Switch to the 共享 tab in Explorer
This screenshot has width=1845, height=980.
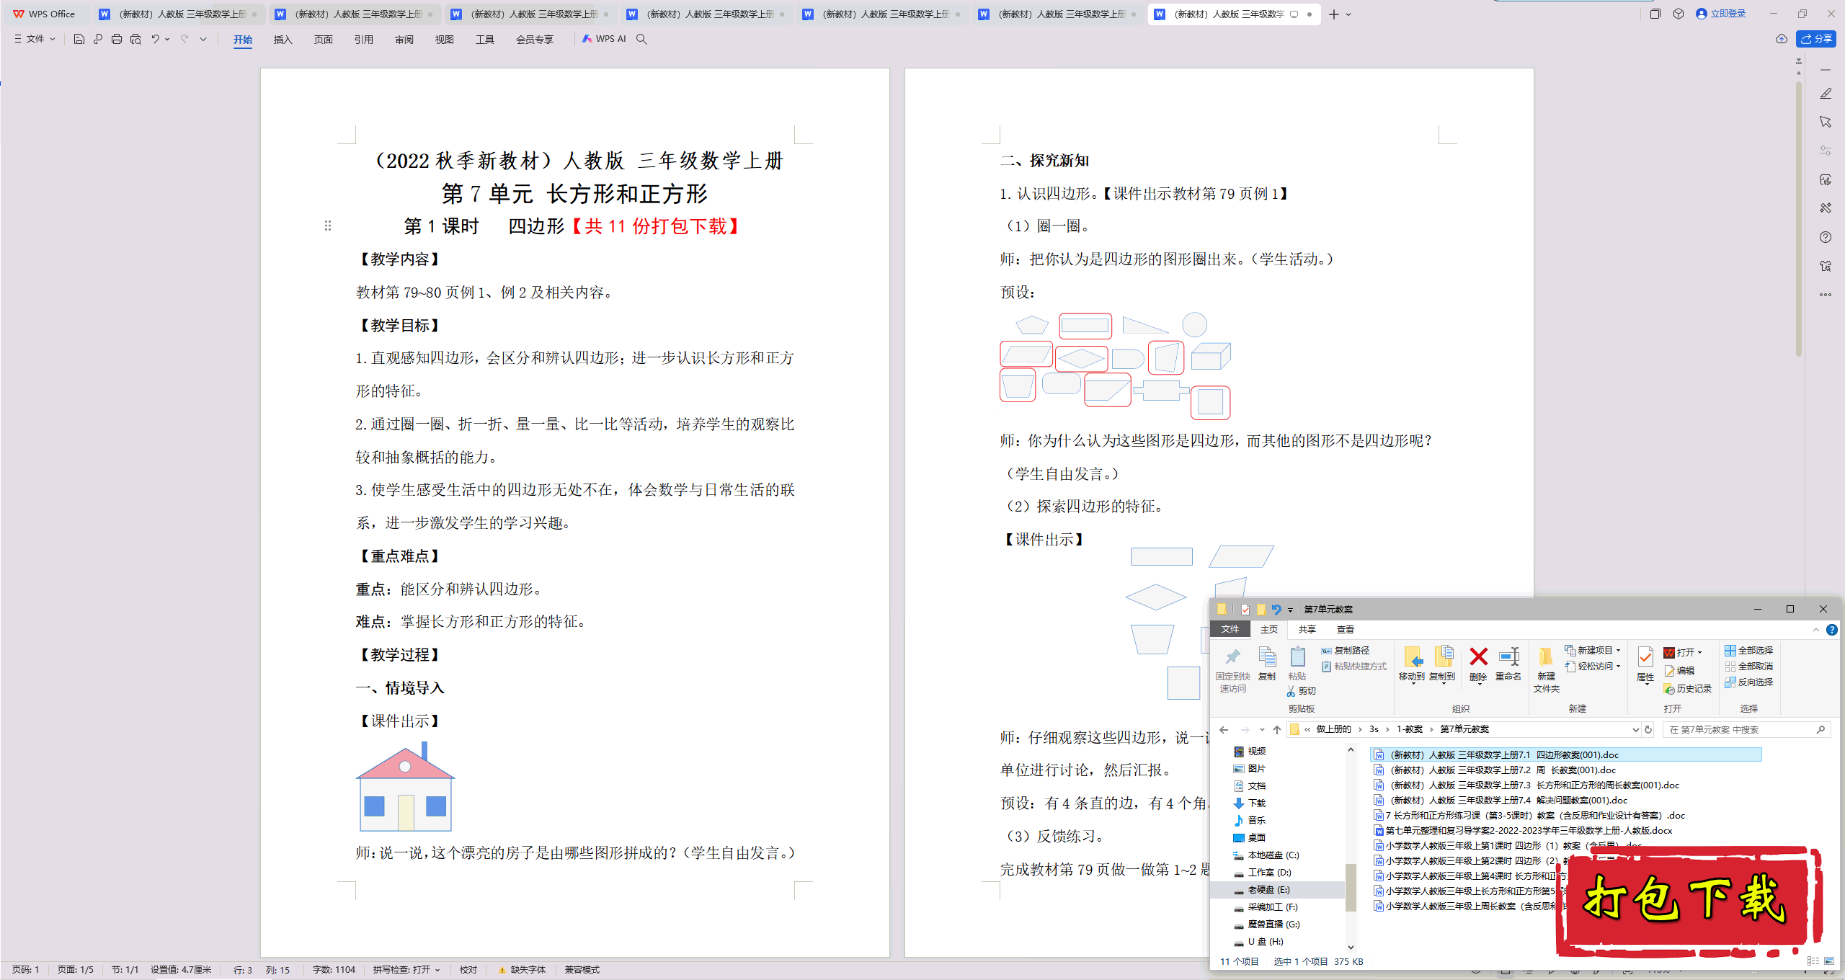tap(1307, 629)
